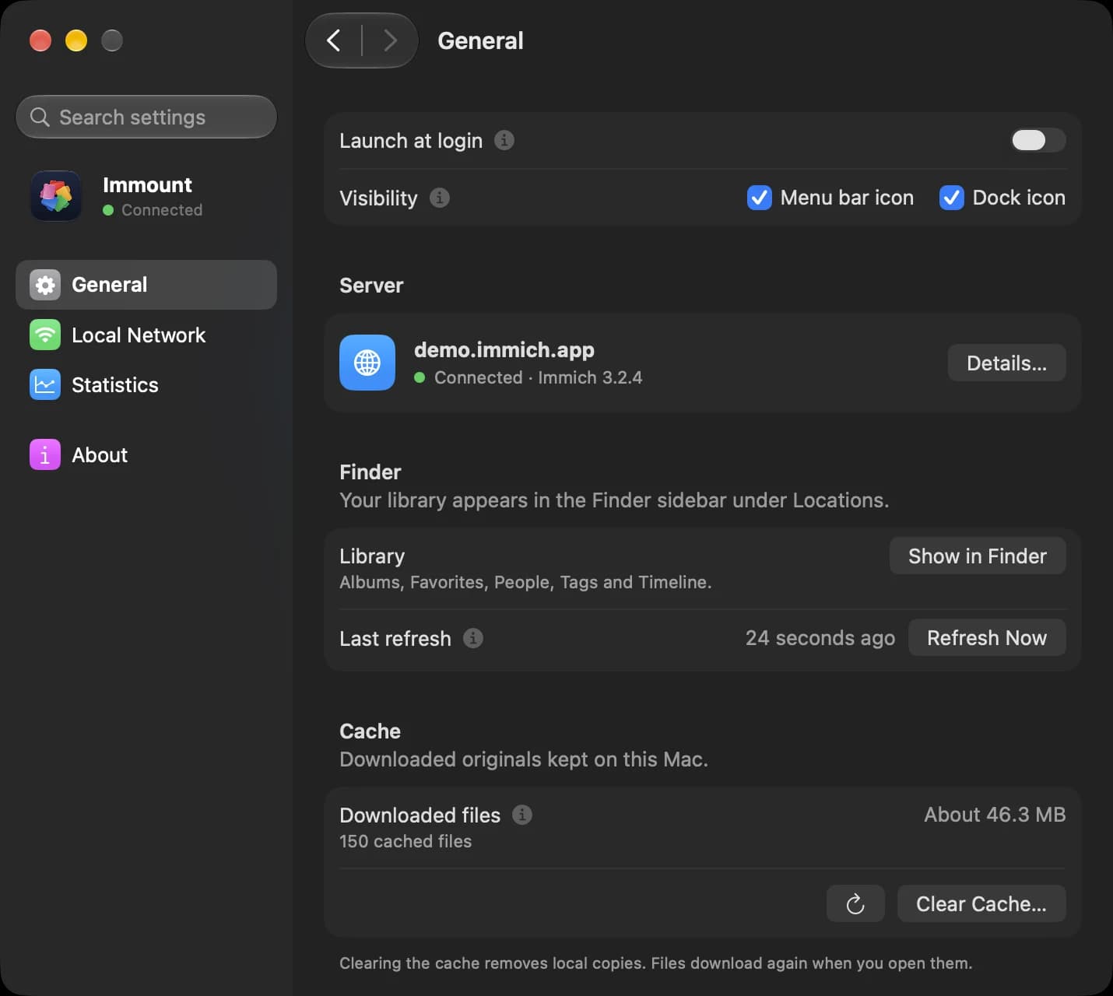The width and height of the screenshot is (1113, 996).
Task: Open server Details… dialog
Action: click(x=1006, y=363)
